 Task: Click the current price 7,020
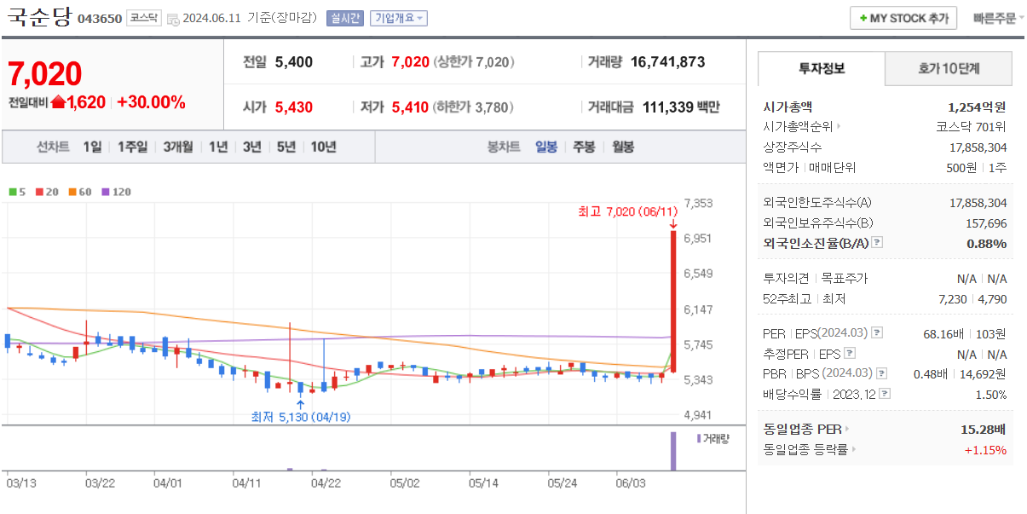pos(45,74)
